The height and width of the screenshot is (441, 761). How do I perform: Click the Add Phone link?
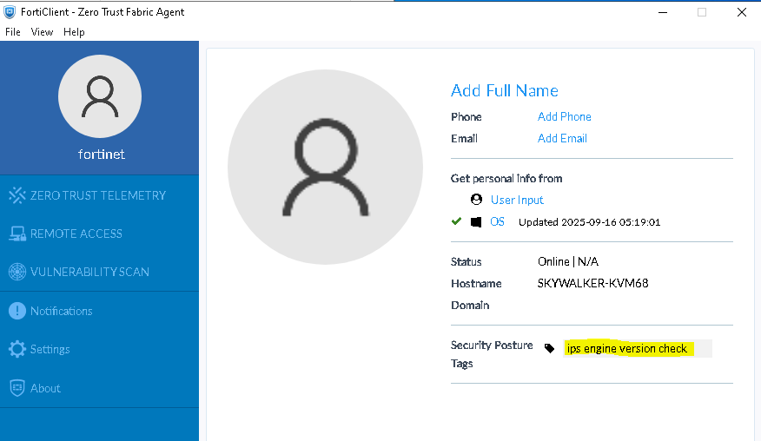click(x=564, y=117)
